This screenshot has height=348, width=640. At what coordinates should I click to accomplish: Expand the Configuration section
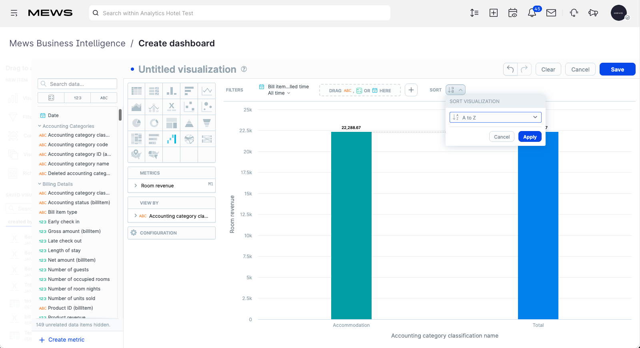pyautogui.click(x=172, y=233)
